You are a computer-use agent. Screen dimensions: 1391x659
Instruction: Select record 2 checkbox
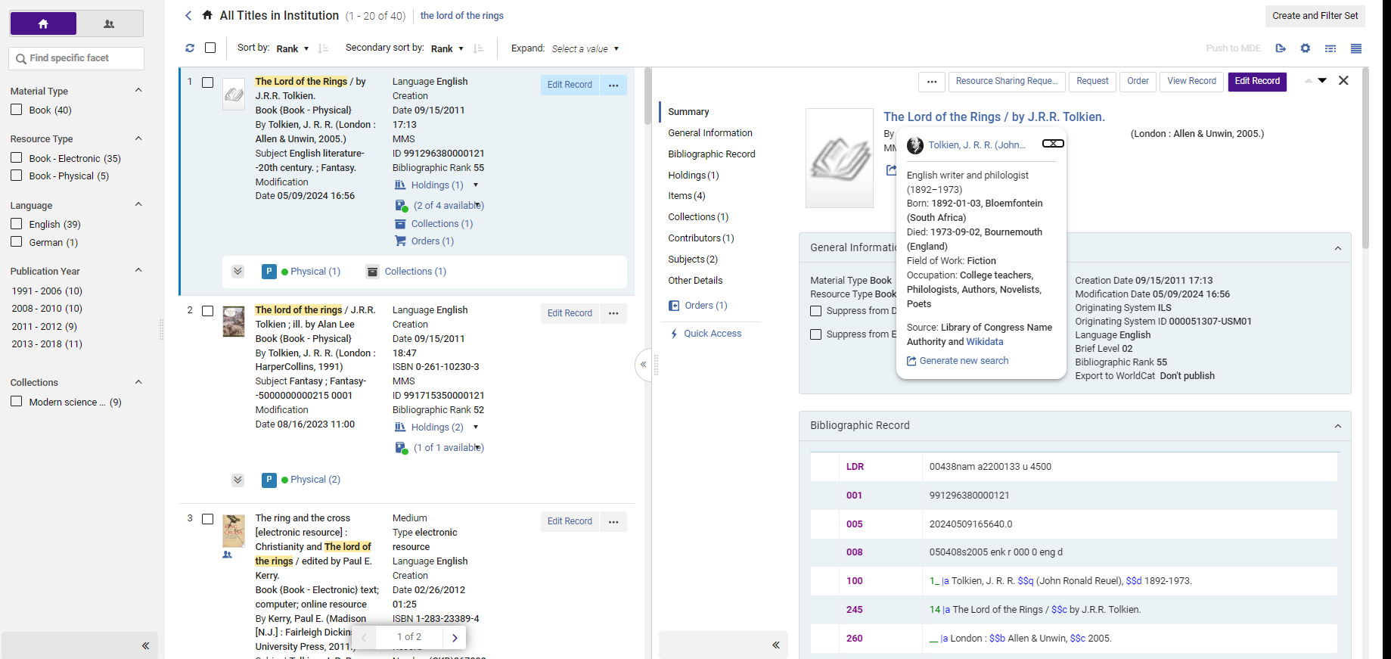click(207, 311)
